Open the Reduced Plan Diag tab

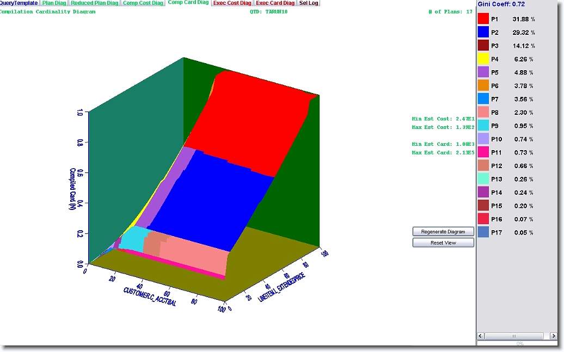tap(94, 3)
